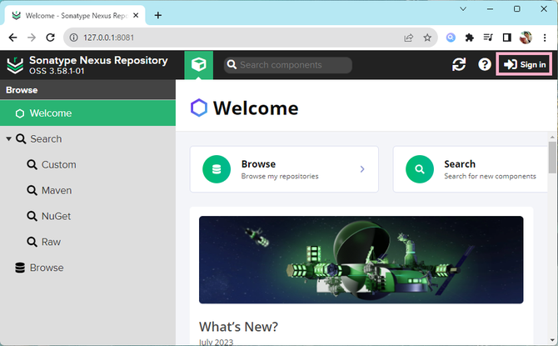Open Search in the sidebar
The height and width of the screenshot is (346, 558).
pos(46,138)
